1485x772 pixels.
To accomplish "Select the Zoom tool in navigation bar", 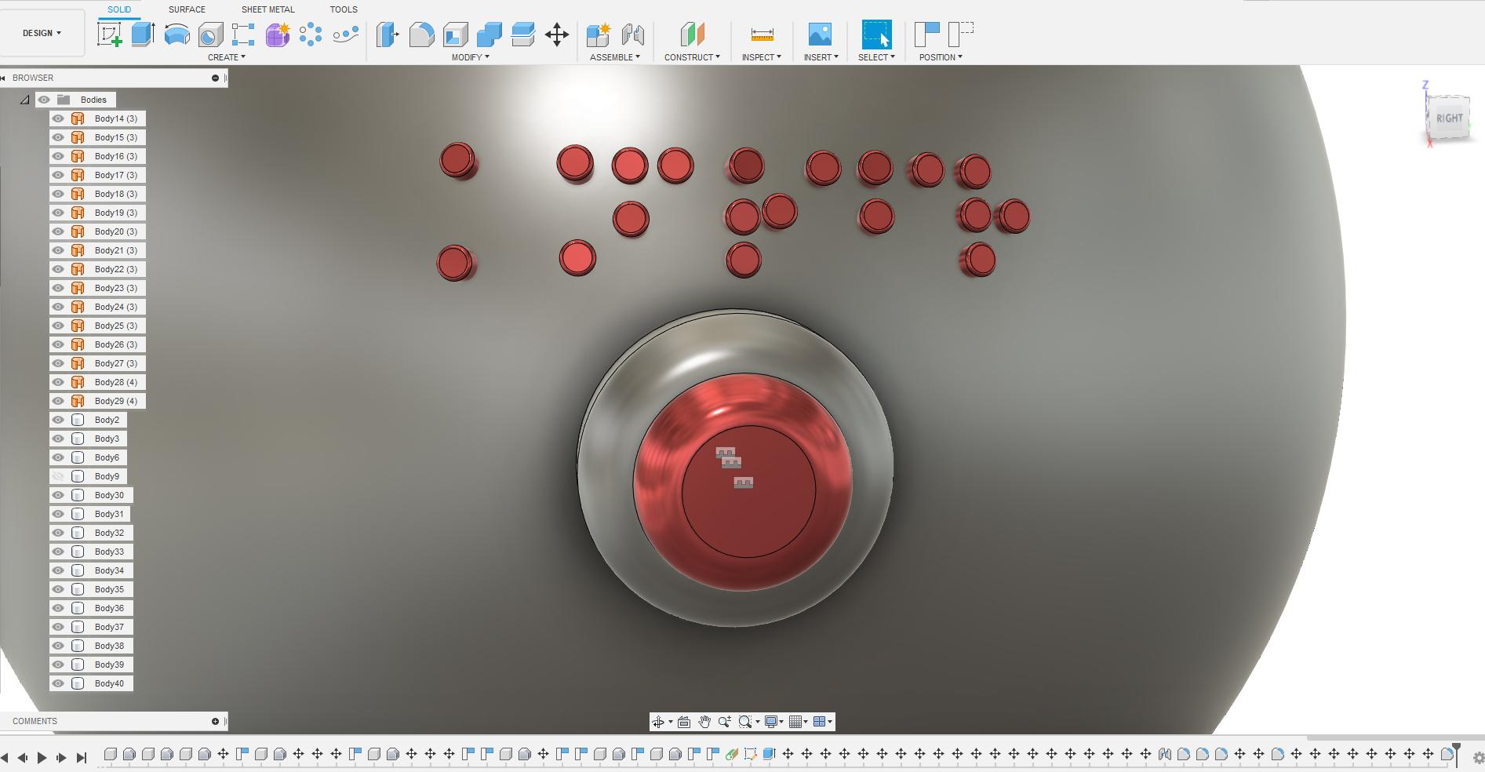I will pos(725,722).
